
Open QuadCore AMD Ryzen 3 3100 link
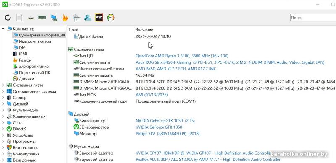(182, 56)
